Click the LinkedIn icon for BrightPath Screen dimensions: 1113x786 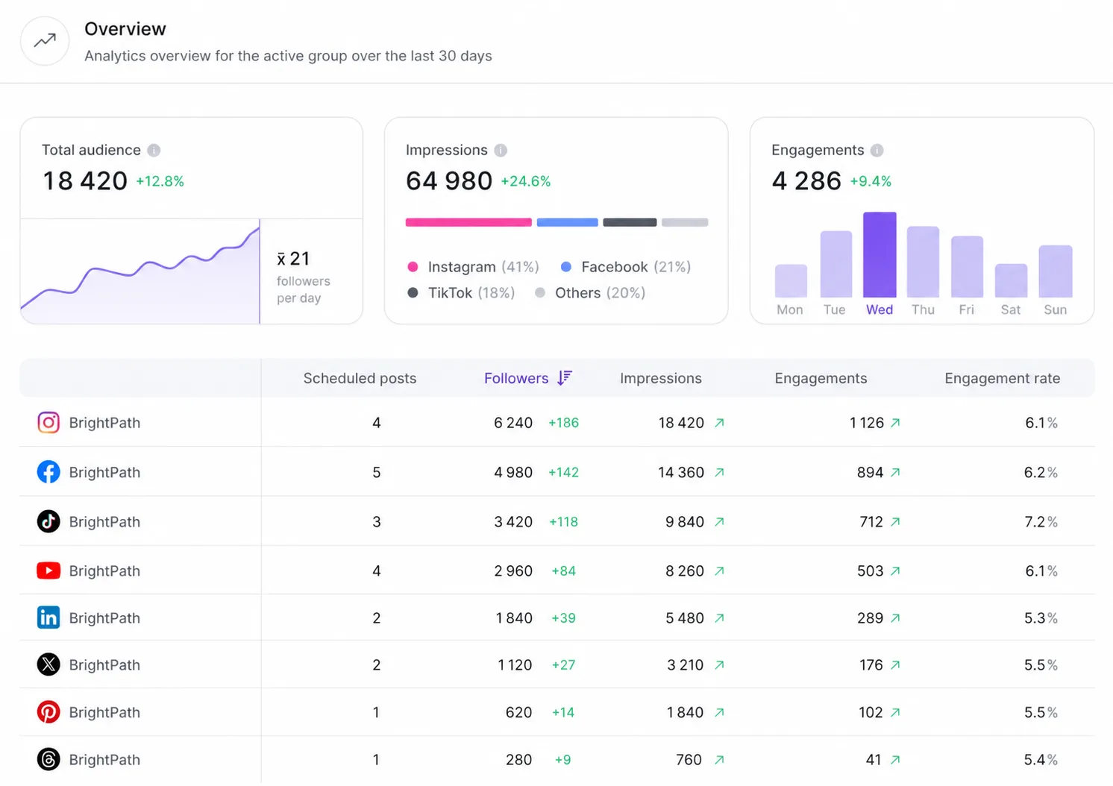pos(48,617)
